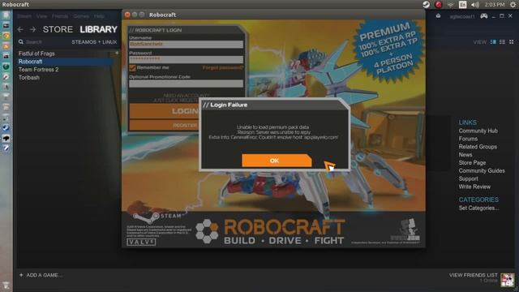Click the search magnifier icon in library
This screenshot has height=292, width=519.
21,42
